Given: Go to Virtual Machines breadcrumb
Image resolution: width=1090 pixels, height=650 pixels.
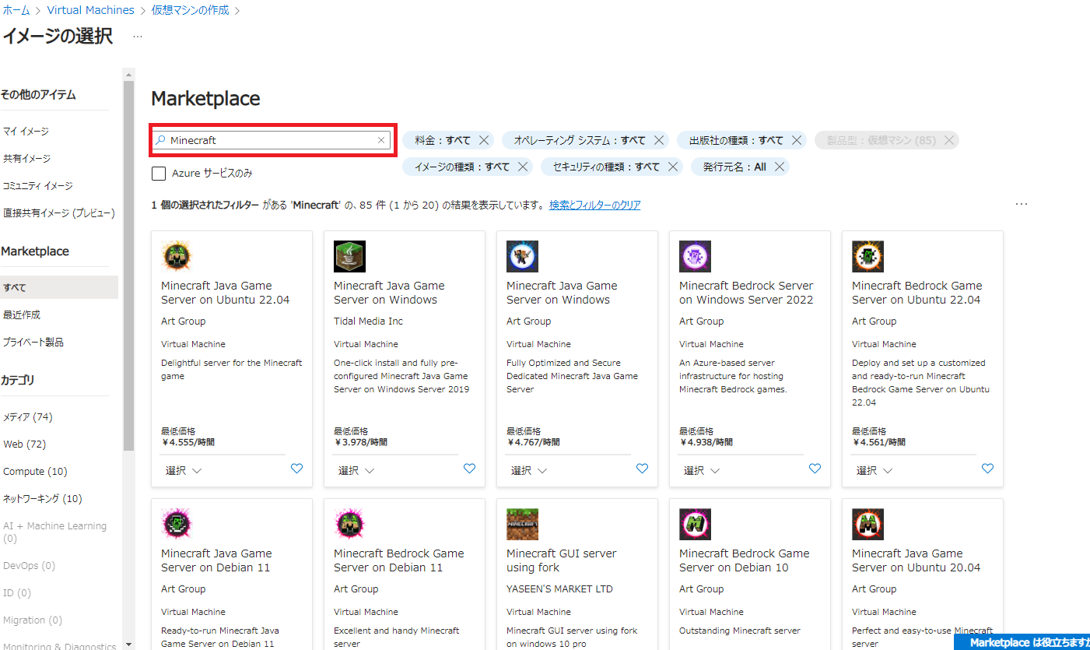Looking at the screenshot, I should 90,10.
